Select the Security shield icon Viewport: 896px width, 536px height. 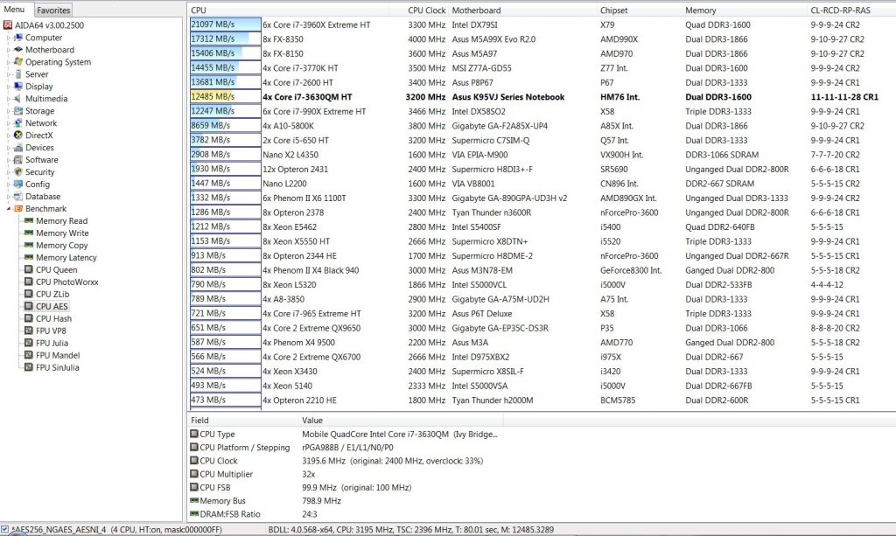click(x=18, y=172)
